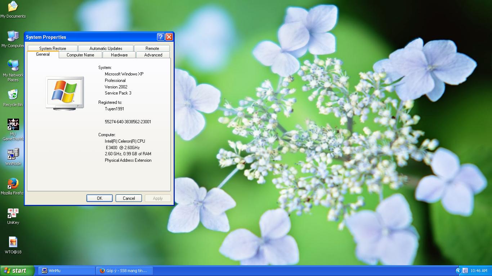
Task: Select the My Computer desktop icon
Action: click(13, 39)
